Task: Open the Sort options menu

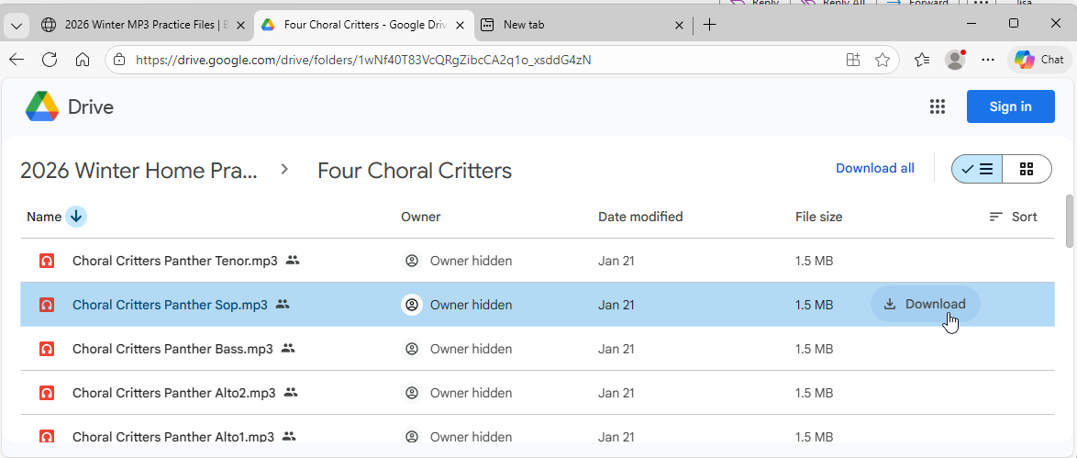Action: click(1013, 217)
